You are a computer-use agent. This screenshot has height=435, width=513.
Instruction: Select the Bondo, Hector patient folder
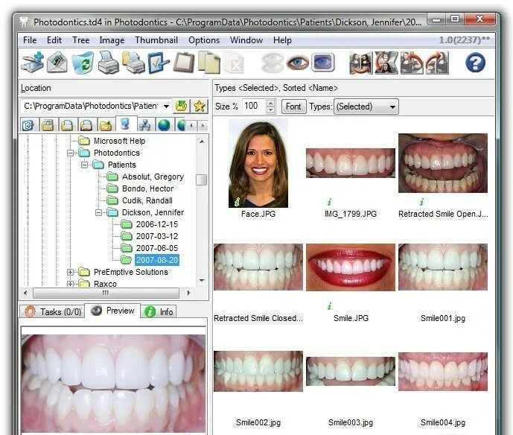click(x=148, y=188)
